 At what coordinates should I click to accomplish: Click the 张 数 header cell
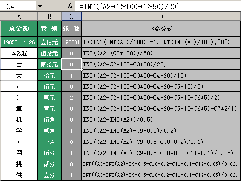(71, 28)
